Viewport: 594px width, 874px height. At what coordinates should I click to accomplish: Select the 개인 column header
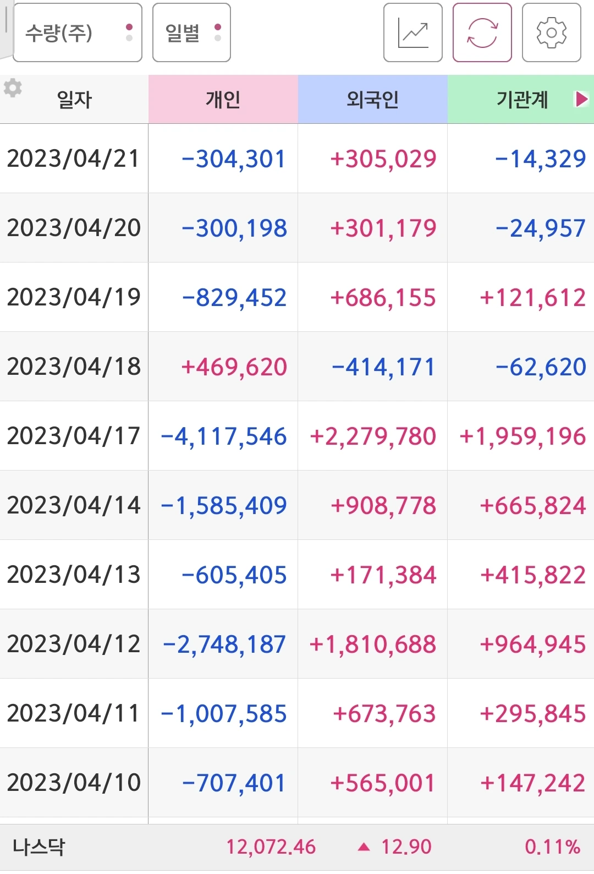[x=223, y=99]
